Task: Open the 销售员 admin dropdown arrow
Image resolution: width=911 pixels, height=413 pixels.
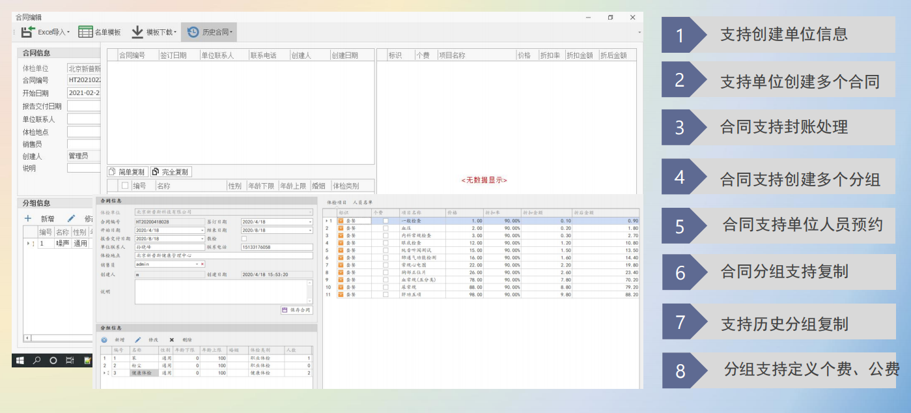Action: 197,264
